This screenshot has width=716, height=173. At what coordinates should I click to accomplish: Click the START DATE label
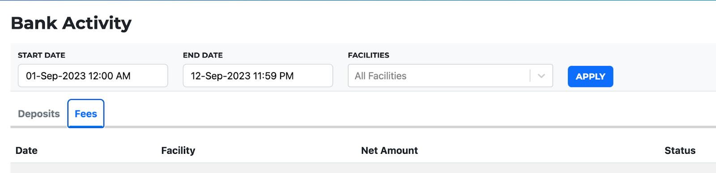click(42, 55)
